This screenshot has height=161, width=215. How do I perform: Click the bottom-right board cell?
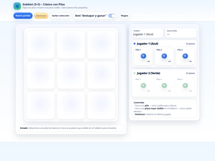pos(102,105)
